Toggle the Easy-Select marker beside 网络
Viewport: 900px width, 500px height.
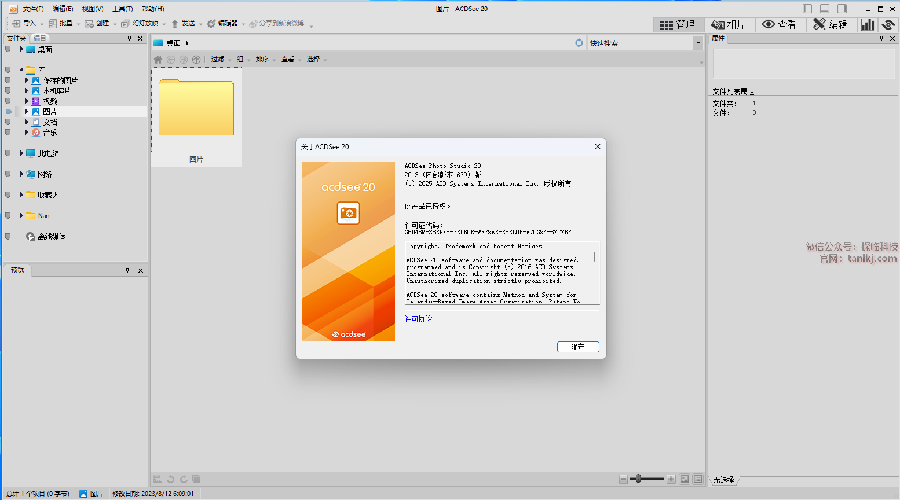click(8, 174)
